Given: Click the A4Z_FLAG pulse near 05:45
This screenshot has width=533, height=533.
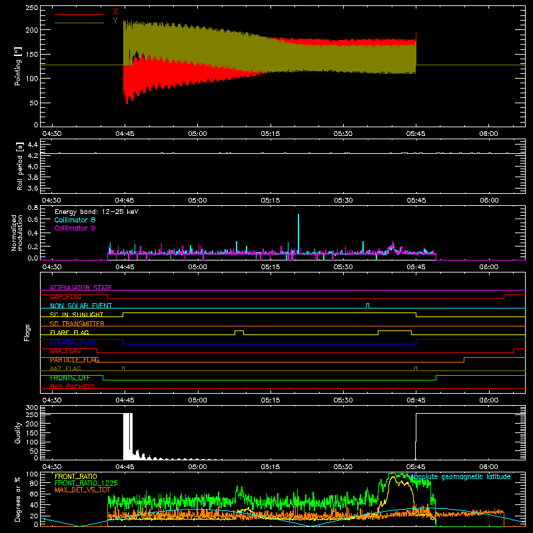Looking at the screenshot, I should click(x=416, y=369).
